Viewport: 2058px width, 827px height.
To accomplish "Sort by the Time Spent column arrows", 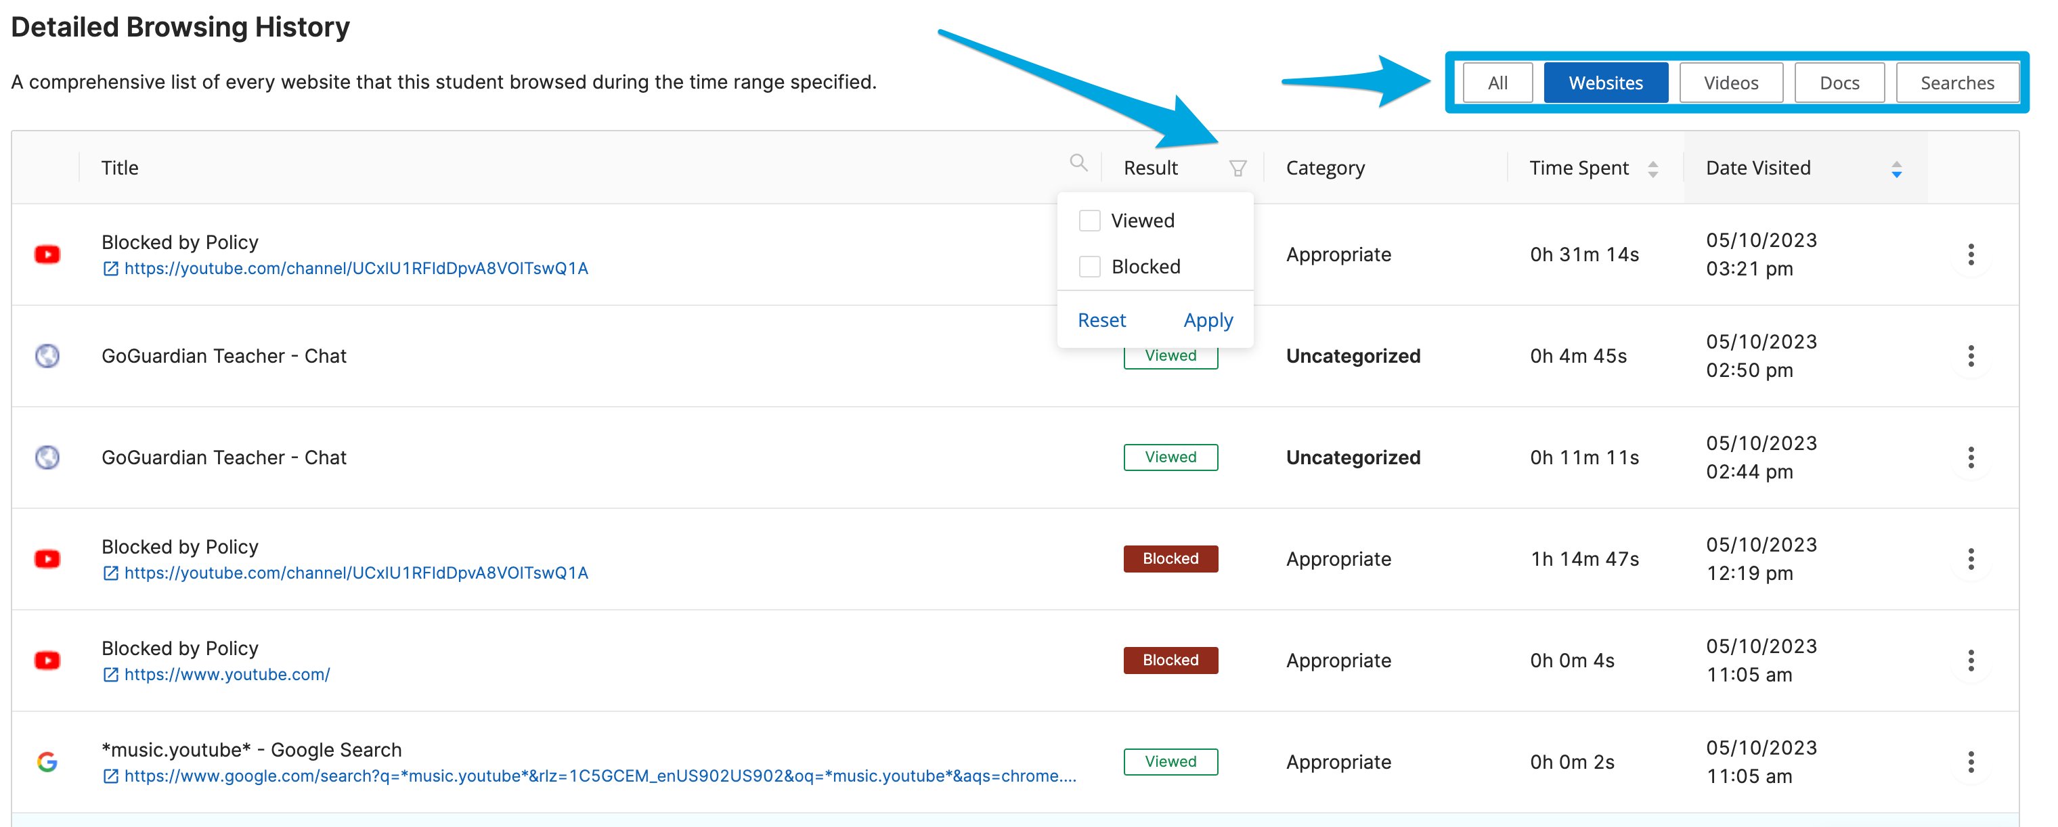I will pyautogui.click(x=1652, y=169).
